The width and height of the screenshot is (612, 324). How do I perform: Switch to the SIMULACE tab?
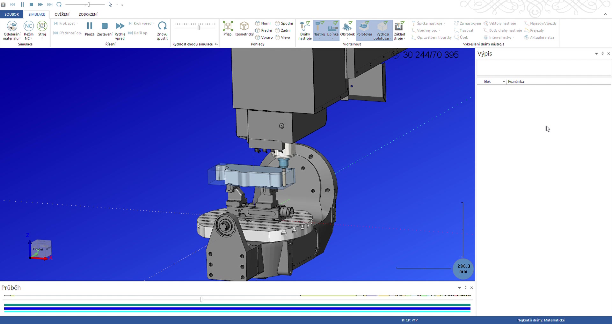tap(37, 14)
